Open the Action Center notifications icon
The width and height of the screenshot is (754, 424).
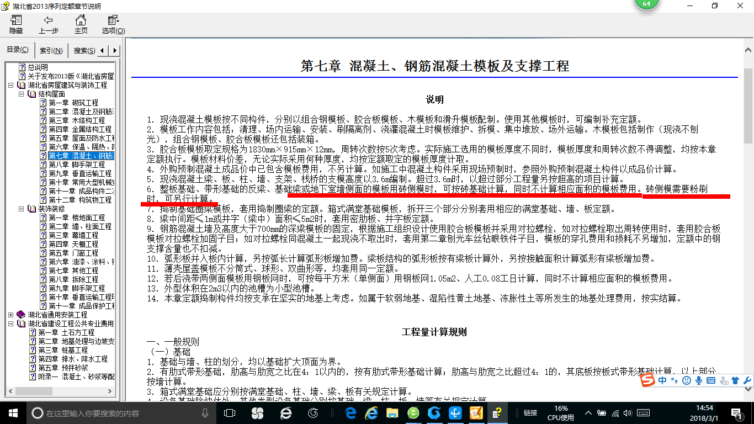[736, 412]
